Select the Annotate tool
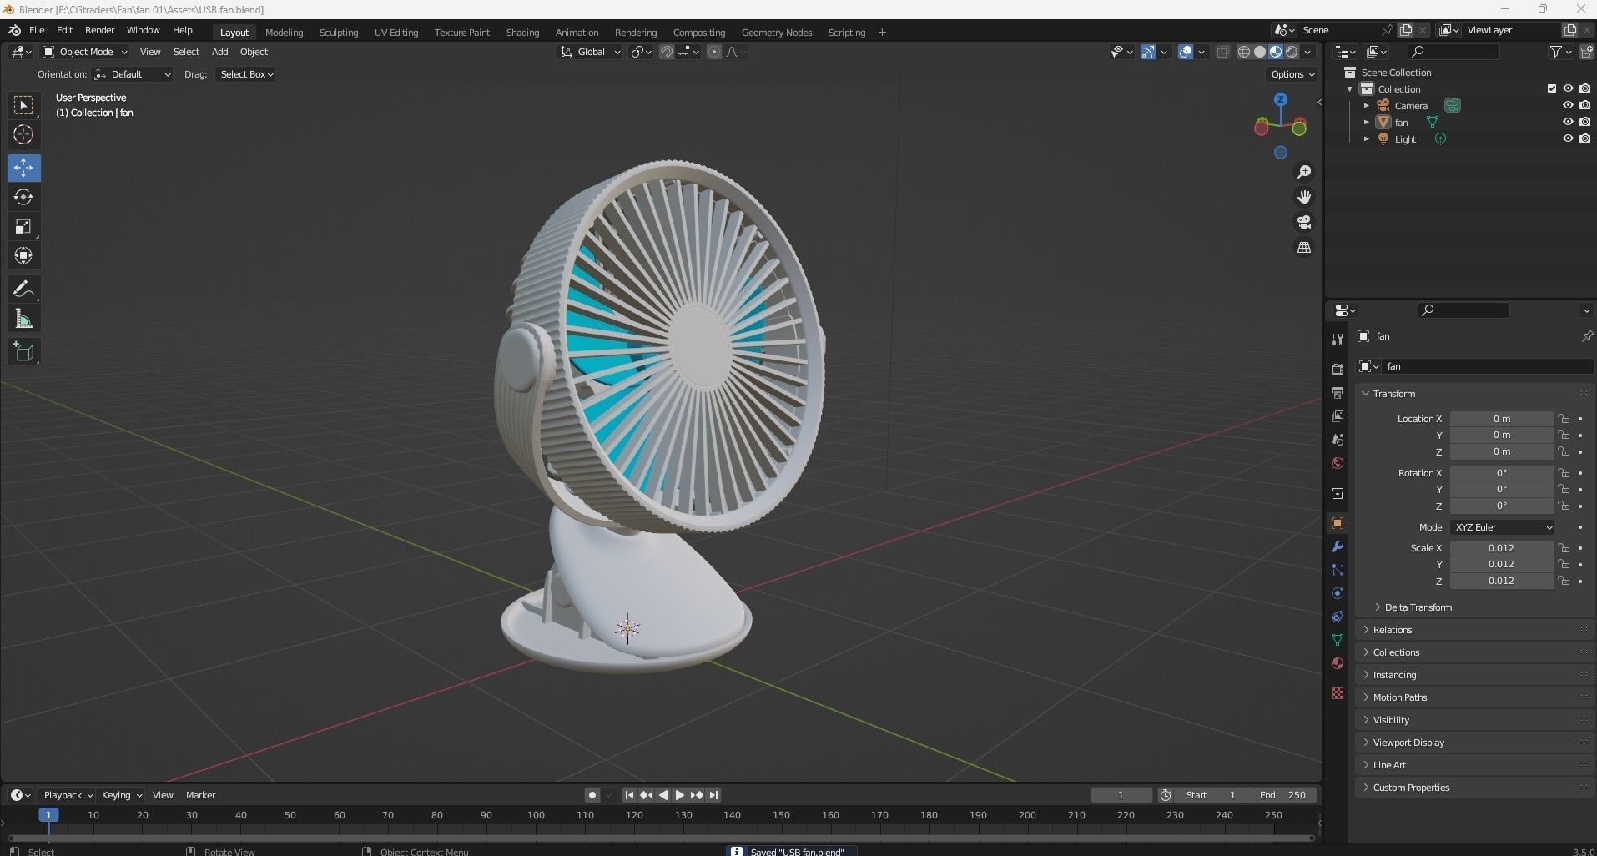The width and height of the screenshot is (1597, 856). [x=23, y=290]
